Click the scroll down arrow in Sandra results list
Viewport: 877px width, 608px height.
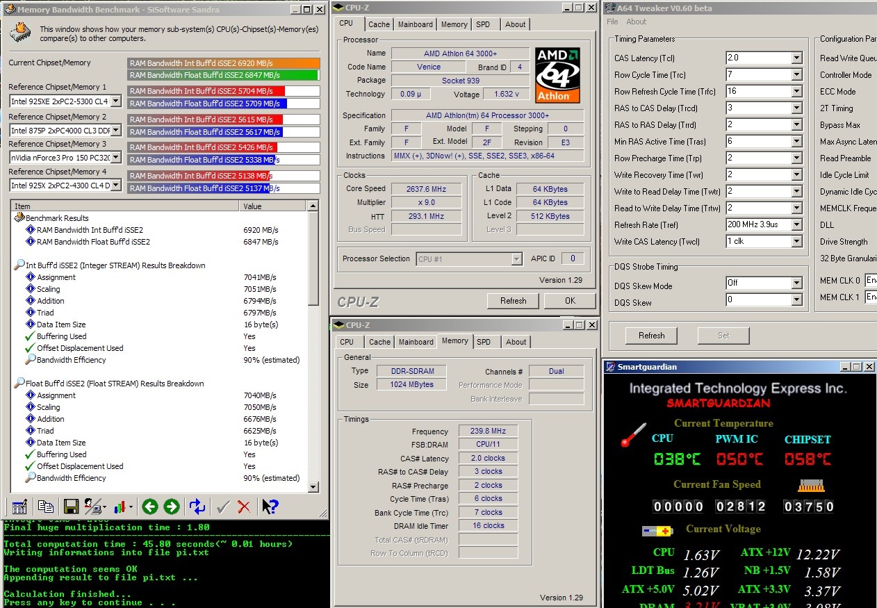313,487
